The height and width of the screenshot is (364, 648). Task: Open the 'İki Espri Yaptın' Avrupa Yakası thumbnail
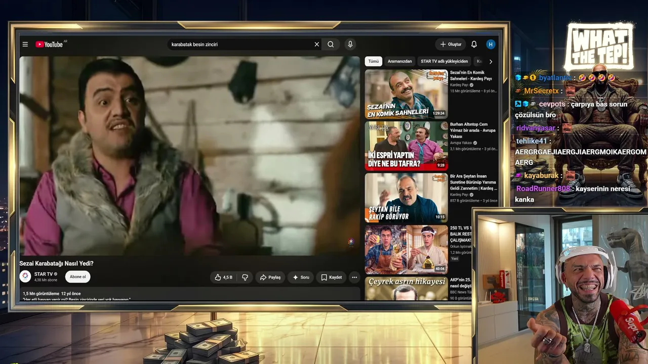coord(407,146)
